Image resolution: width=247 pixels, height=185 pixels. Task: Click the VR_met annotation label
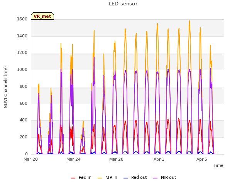[42, 16]
